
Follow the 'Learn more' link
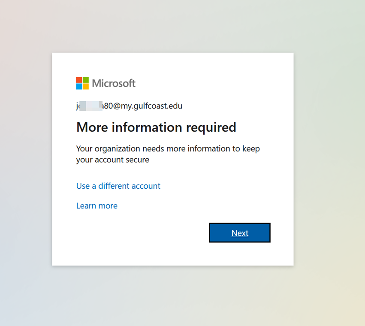pyautogui.click(x=97, y=206)
